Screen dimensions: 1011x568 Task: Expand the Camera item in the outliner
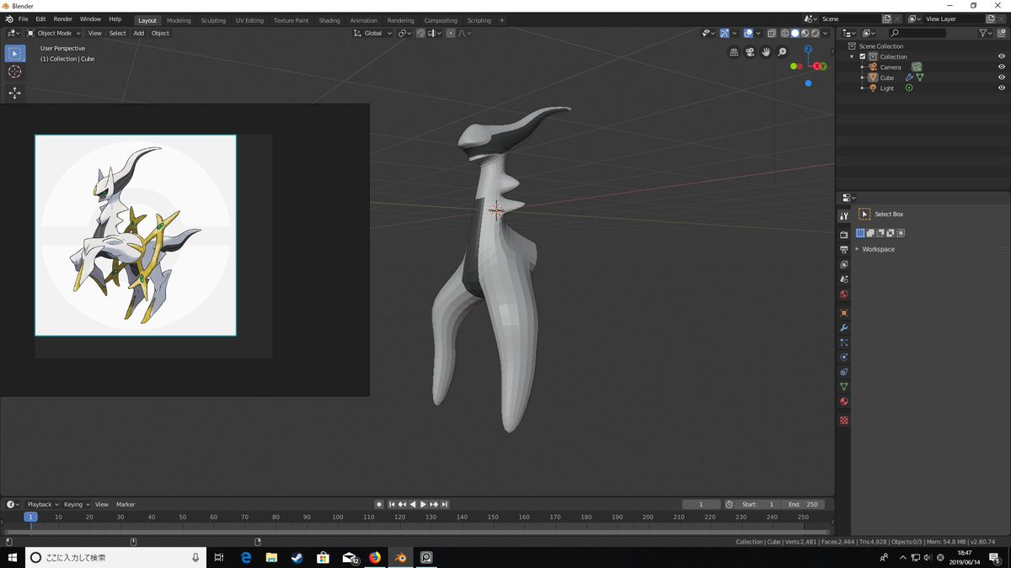click(862, 67)
